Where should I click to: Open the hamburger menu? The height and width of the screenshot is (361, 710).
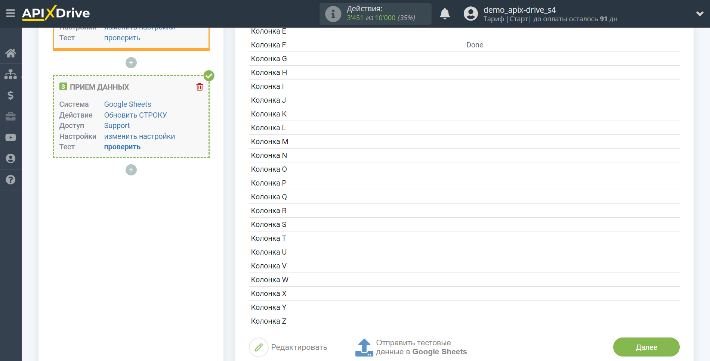(10, 13)
